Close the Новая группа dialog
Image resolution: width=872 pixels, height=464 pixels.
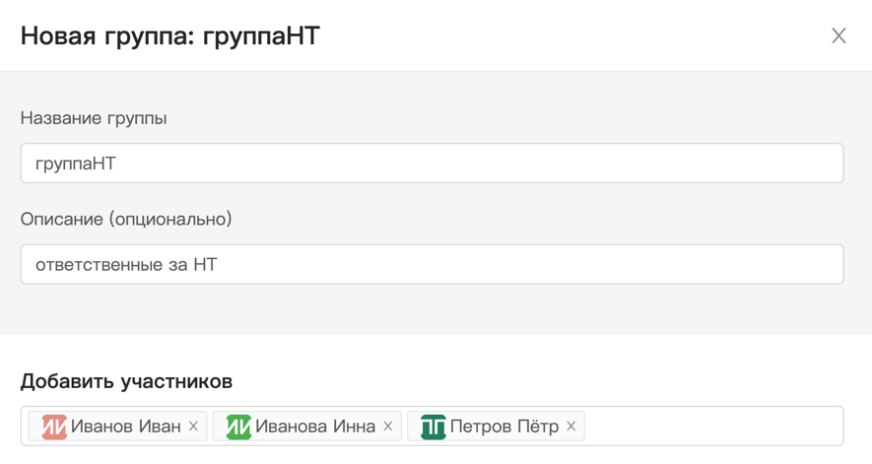(838, 35)
